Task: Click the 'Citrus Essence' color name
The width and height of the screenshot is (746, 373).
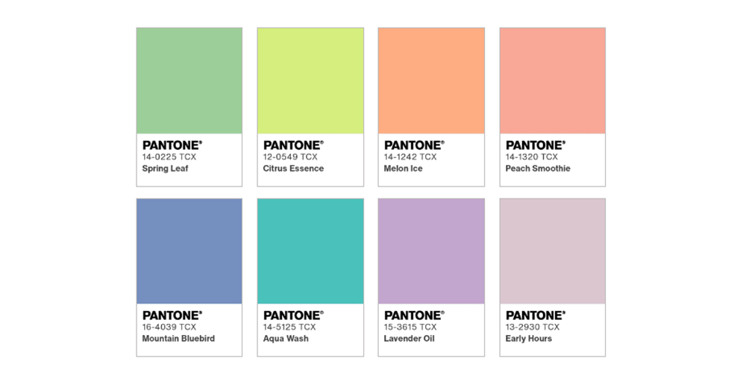Action: [293, 169]
